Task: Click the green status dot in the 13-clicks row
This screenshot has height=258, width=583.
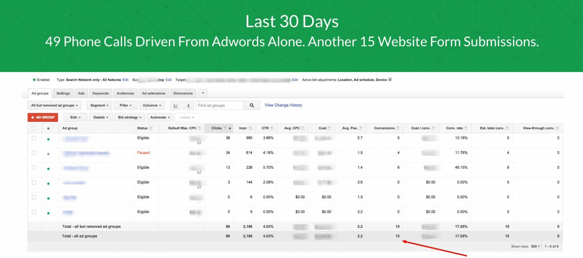Action: tap(48, 169)
